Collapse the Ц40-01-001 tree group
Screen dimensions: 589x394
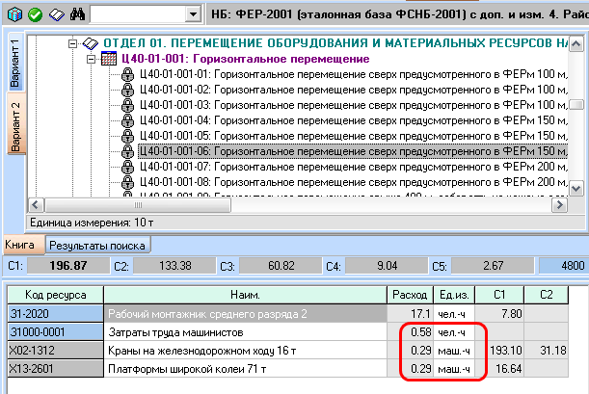click(x=92, y=59)
